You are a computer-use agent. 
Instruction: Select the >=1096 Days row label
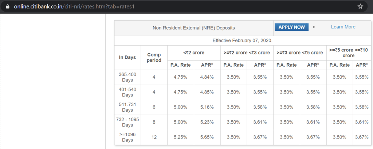[x=127, y=137]
